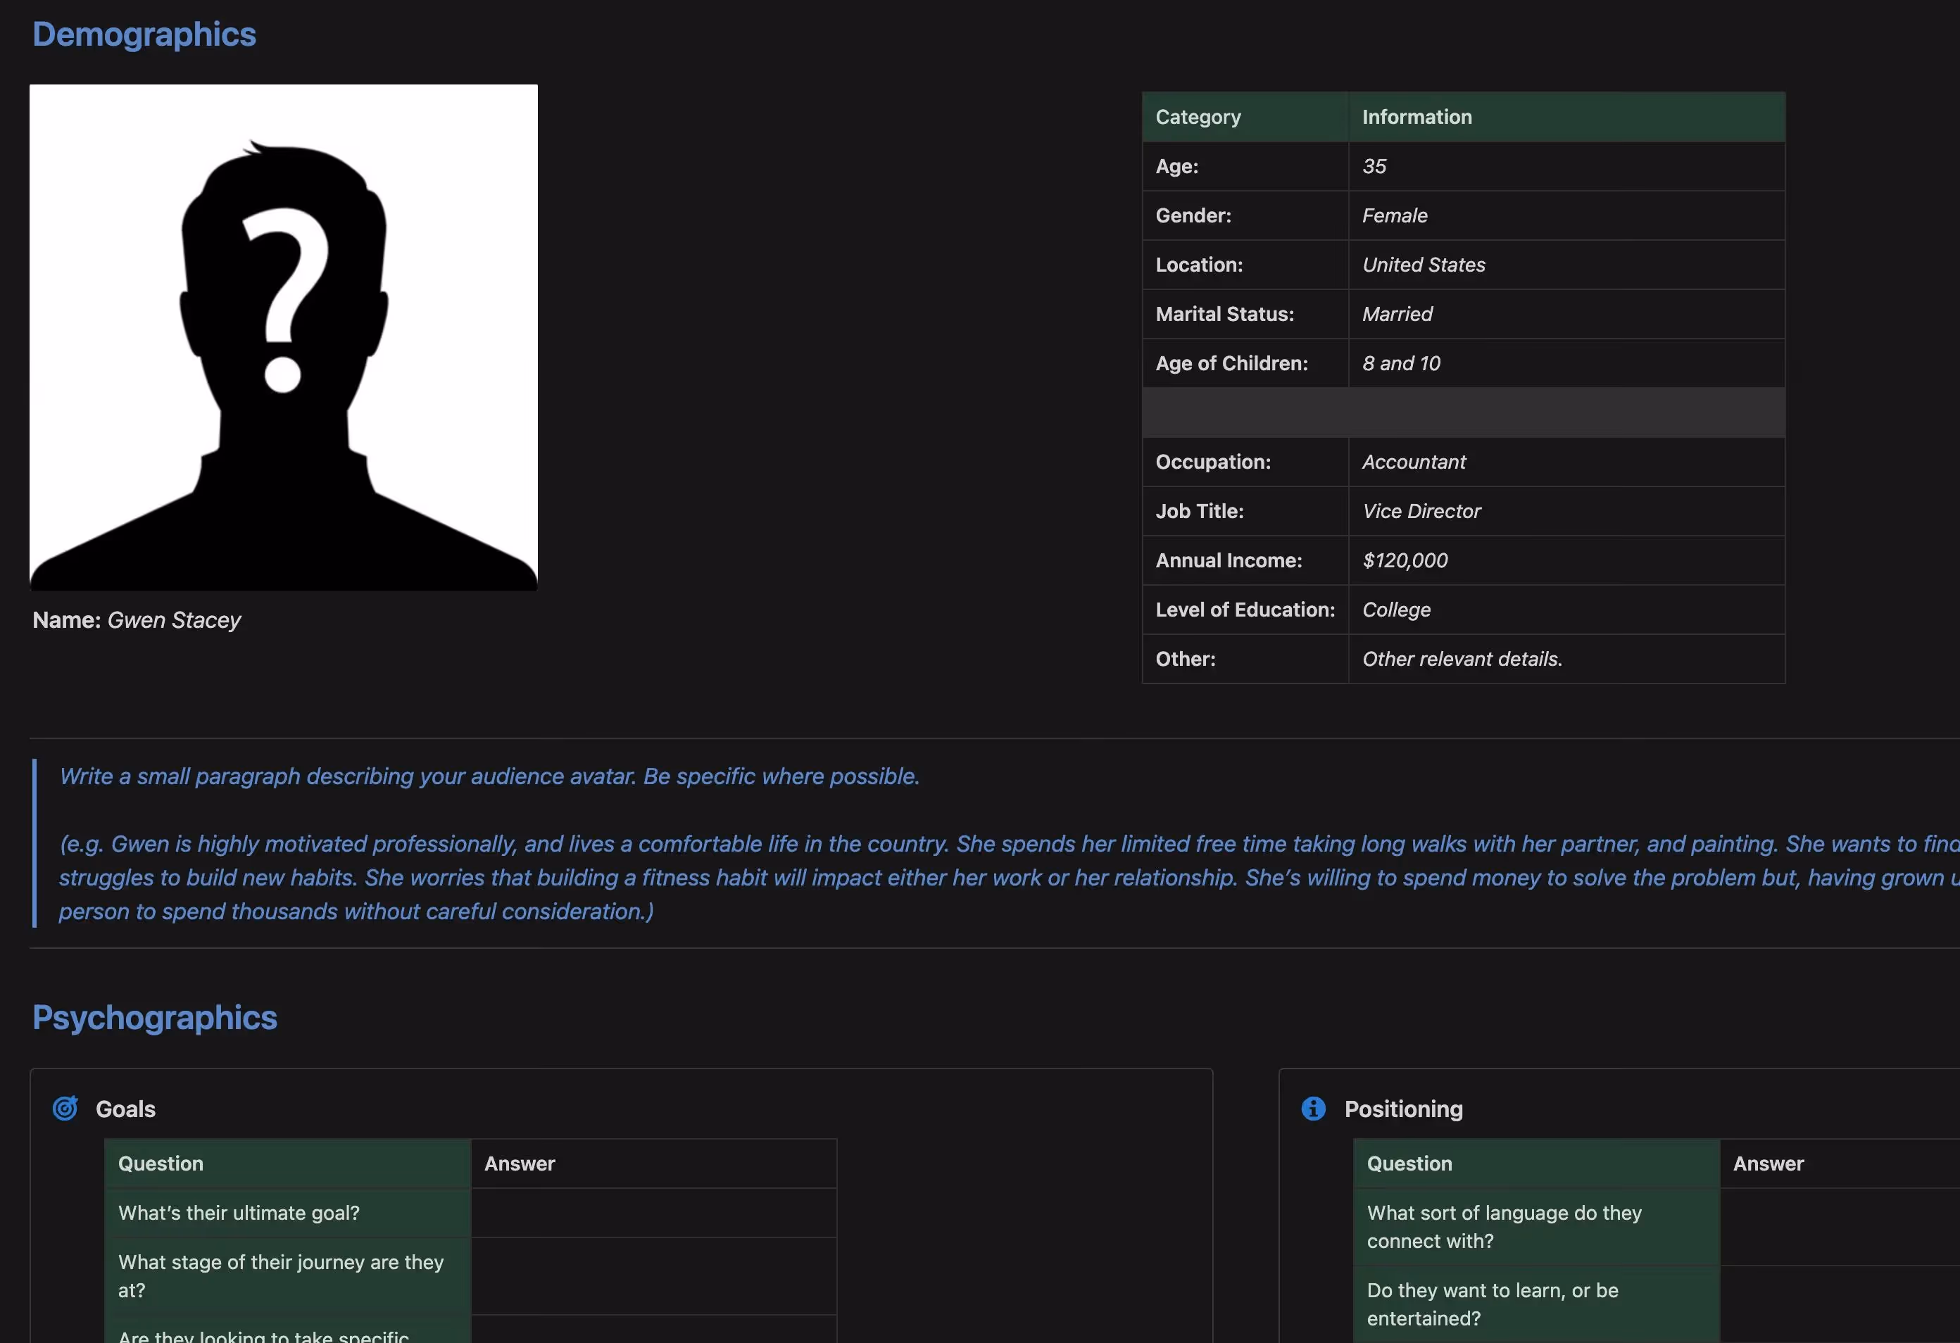Click the Age of Children value cell

1565,363
